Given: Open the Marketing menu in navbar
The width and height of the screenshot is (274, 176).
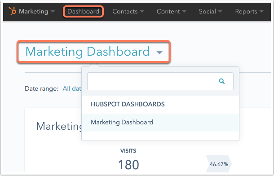Looking at the screenshot, I should (x=37, y=12).
